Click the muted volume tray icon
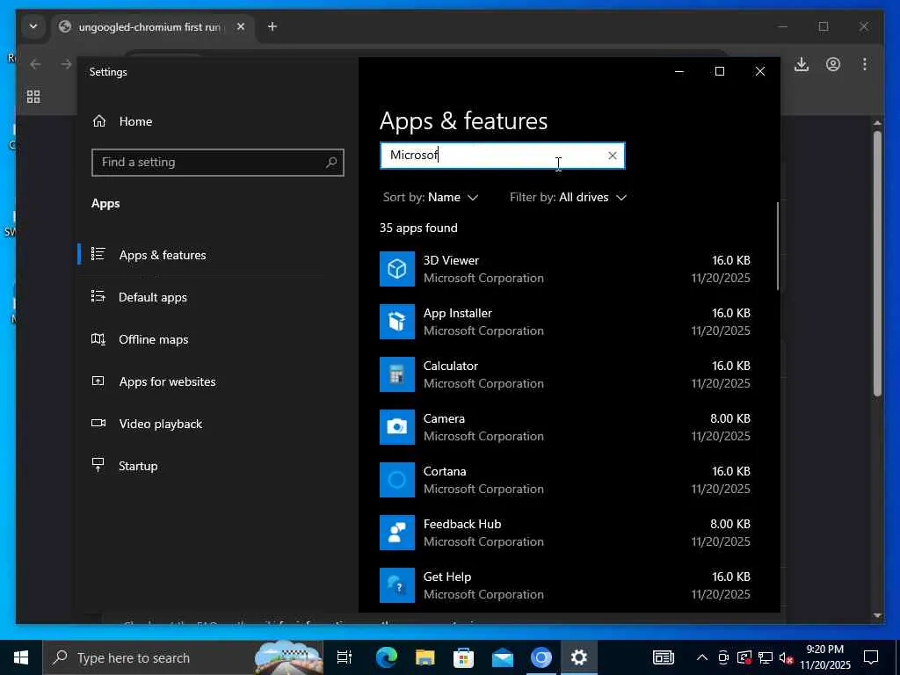Viewport: 900px width, 675px height. pyautogui.click(x=786, y=657)
